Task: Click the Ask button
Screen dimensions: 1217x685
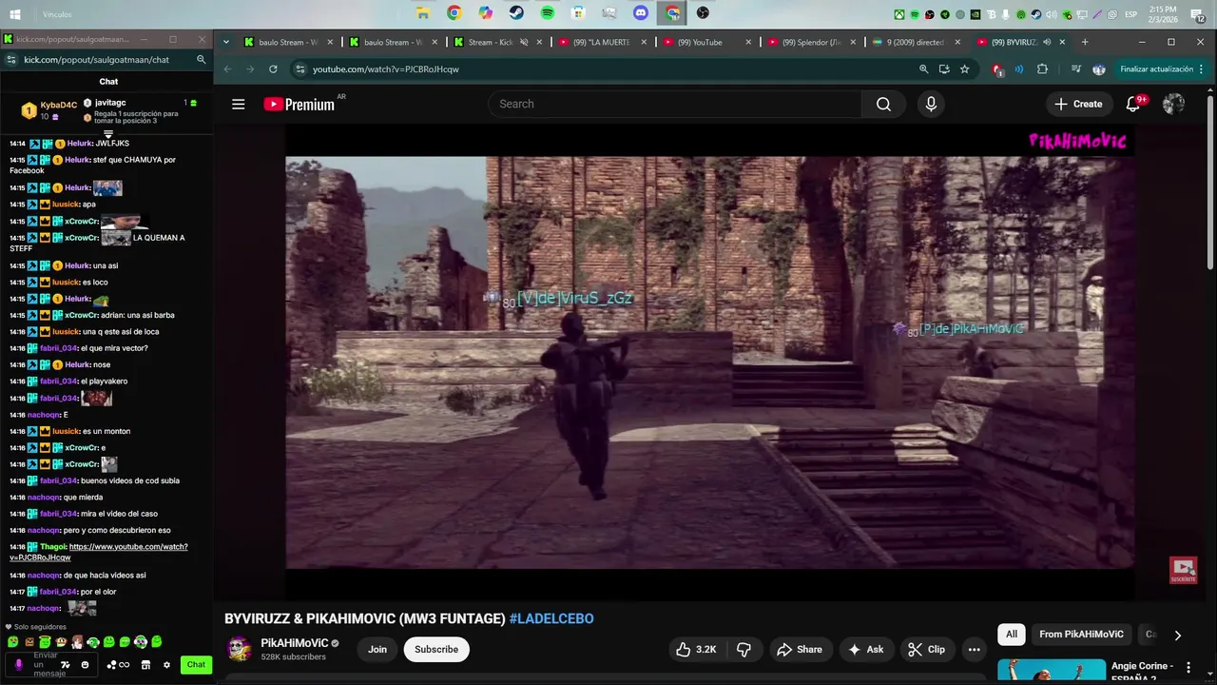Action: pos(865,649)
